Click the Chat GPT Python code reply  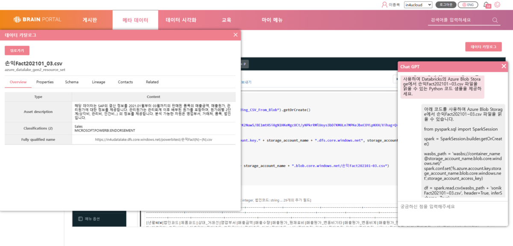pos(464,151)
